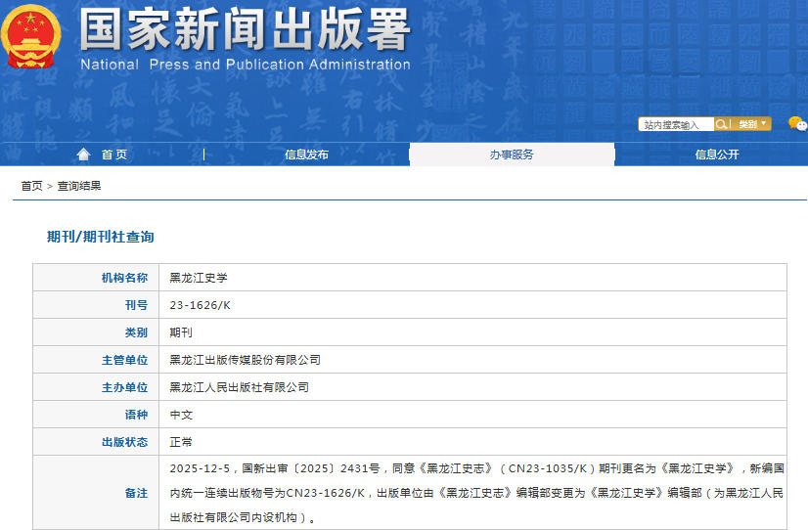Click the 机构名称 row label

coord(124,278)
